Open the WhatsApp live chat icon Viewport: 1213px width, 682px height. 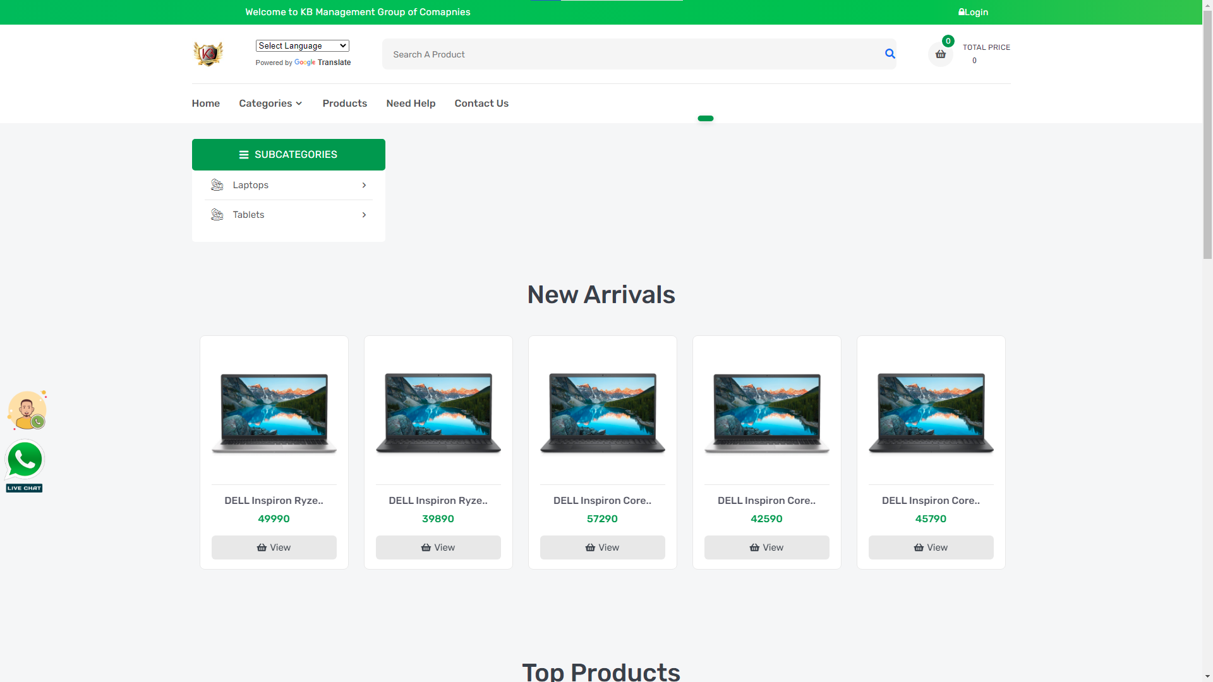coord(25,466)
